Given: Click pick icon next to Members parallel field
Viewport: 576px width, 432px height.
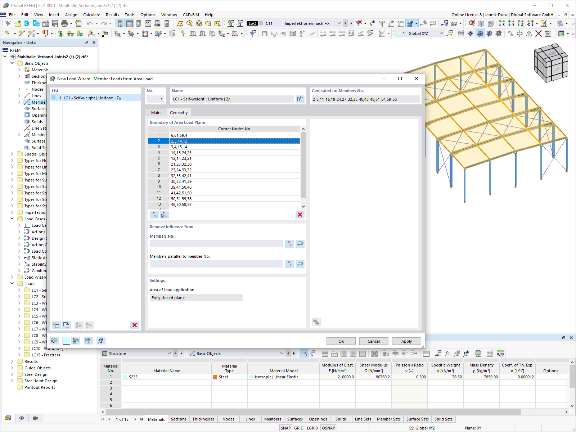Looking at the screenshot, I should pos(289,264).
